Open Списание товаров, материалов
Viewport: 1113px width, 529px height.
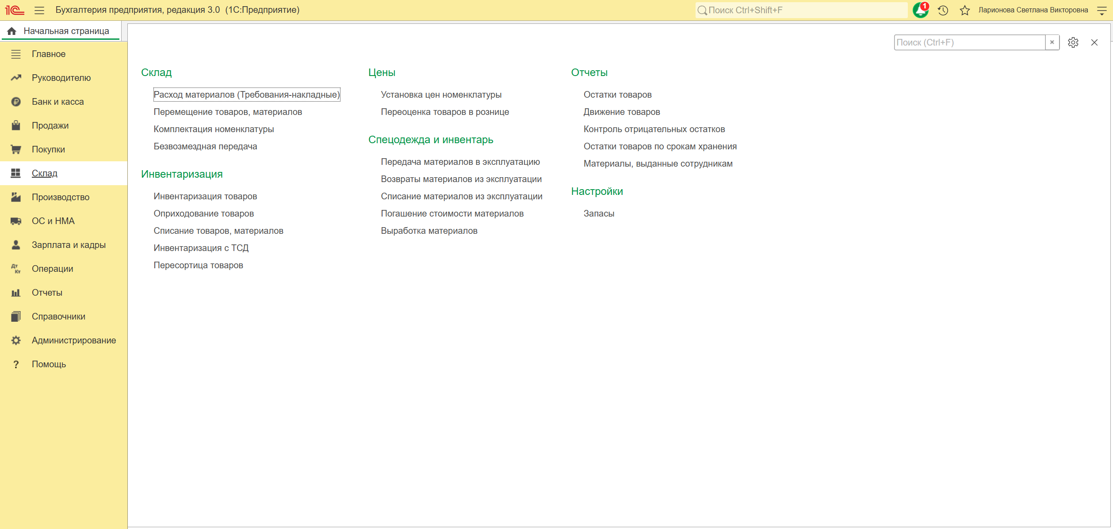click(x=218, y=231)
